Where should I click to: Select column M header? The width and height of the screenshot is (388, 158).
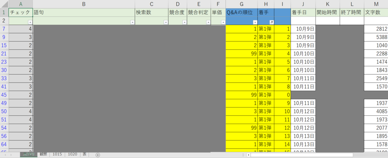click(376, 4)
